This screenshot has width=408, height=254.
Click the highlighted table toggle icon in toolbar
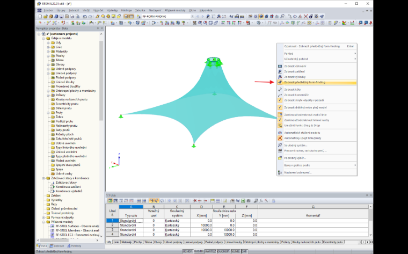point(132,17)
